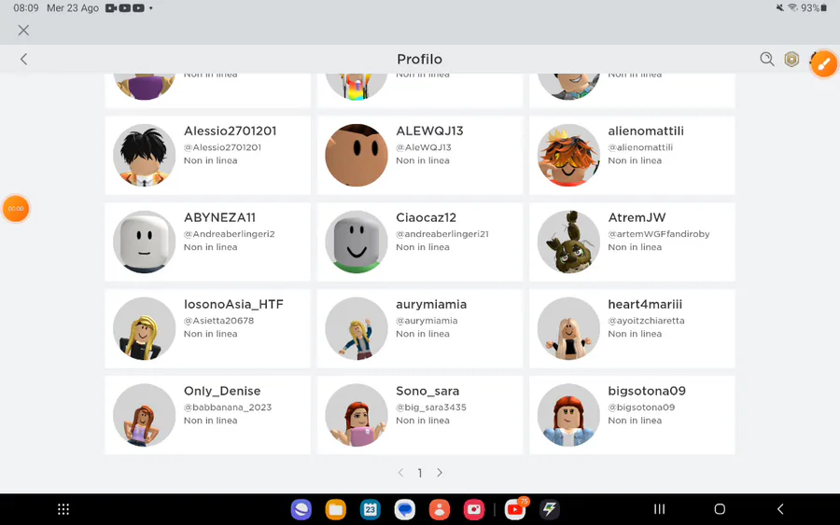Tap the status bar camera notification icon

coord(111,8)
